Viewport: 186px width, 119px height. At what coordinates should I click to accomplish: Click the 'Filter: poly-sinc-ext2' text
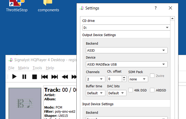60,112
